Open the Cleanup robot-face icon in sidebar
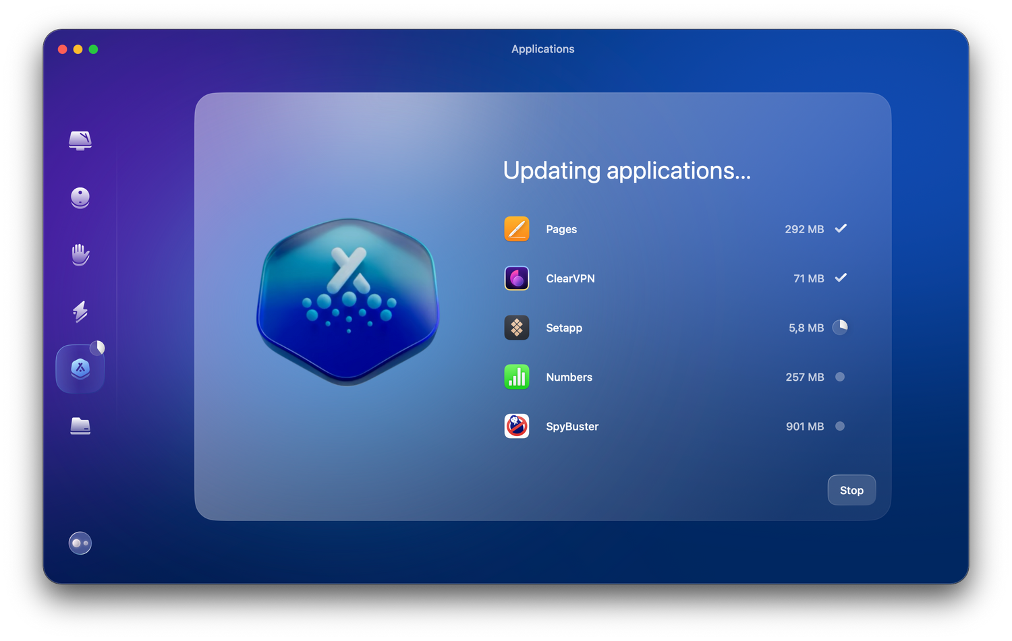This screenshot has width=1012, height=641. click(80, 197)
